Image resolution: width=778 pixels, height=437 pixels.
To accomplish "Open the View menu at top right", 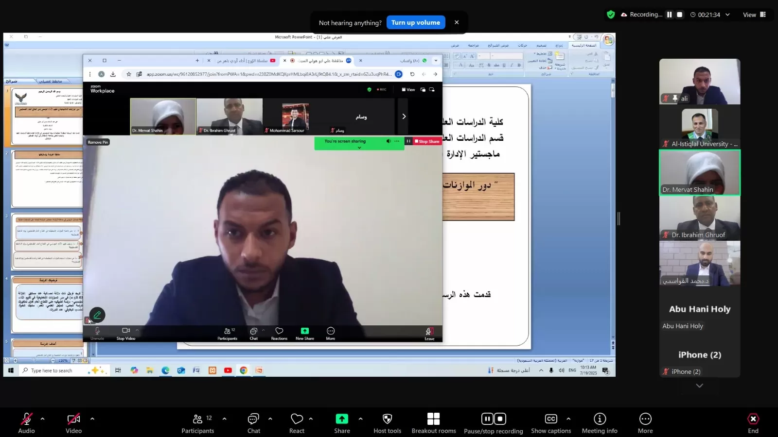I will coord(754,15).
